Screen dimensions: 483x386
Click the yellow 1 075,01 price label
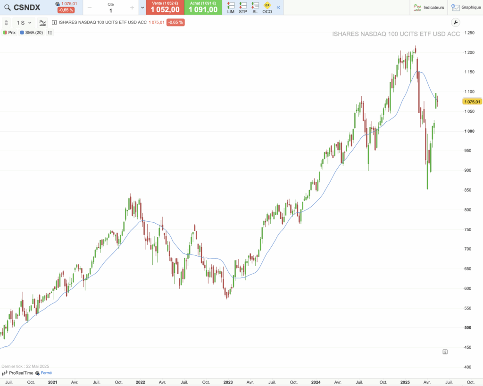click(472, 101)
